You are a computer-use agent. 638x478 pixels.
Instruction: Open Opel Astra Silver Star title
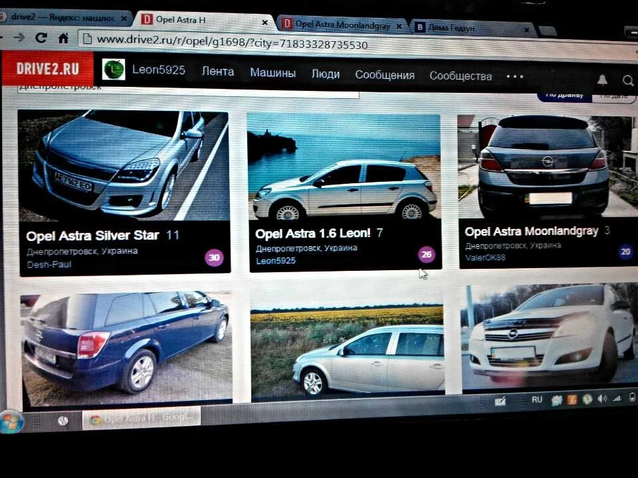[x=92, y=236]
